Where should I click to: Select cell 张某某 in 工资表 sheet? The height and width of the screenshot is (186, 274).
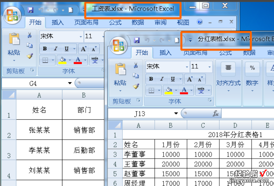click(x=39, y=130)
